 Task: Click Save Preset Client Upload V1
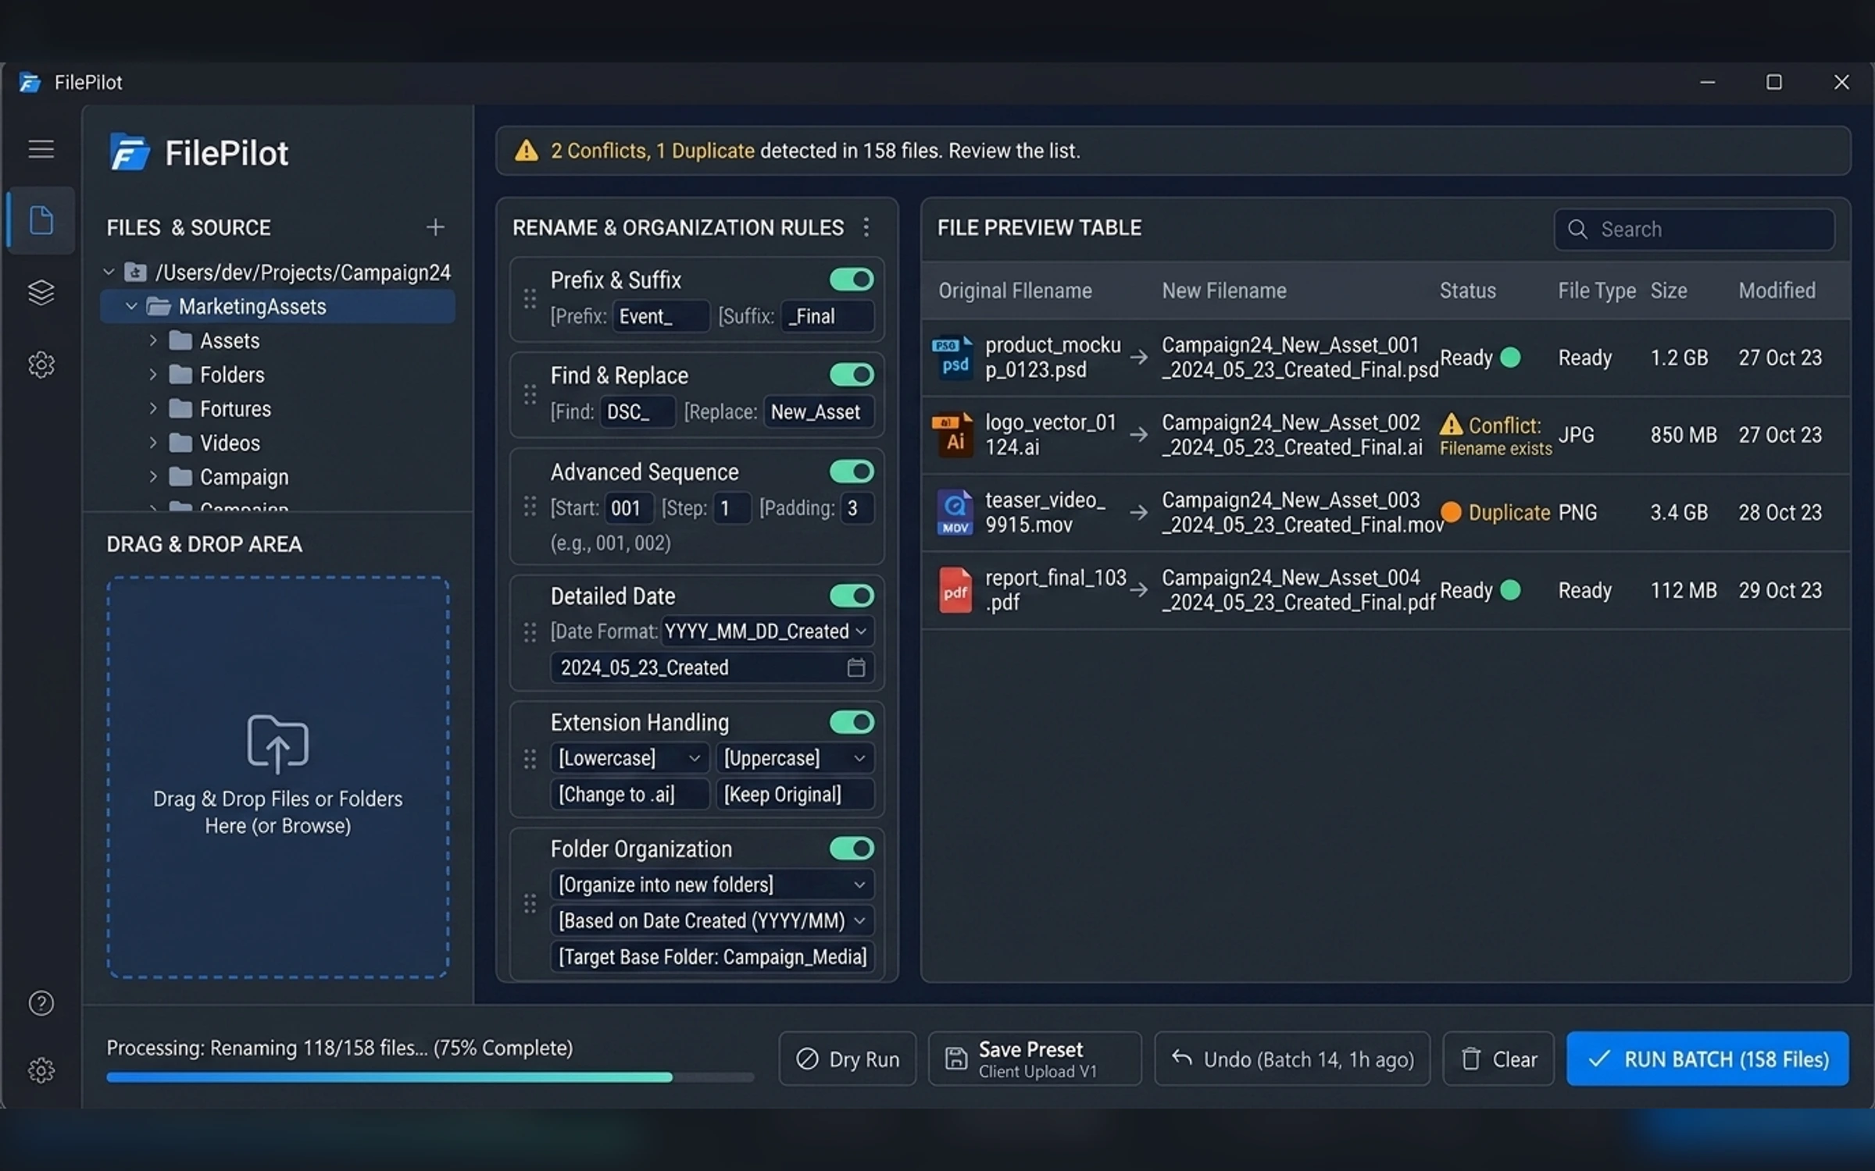click(1034, 1059)
